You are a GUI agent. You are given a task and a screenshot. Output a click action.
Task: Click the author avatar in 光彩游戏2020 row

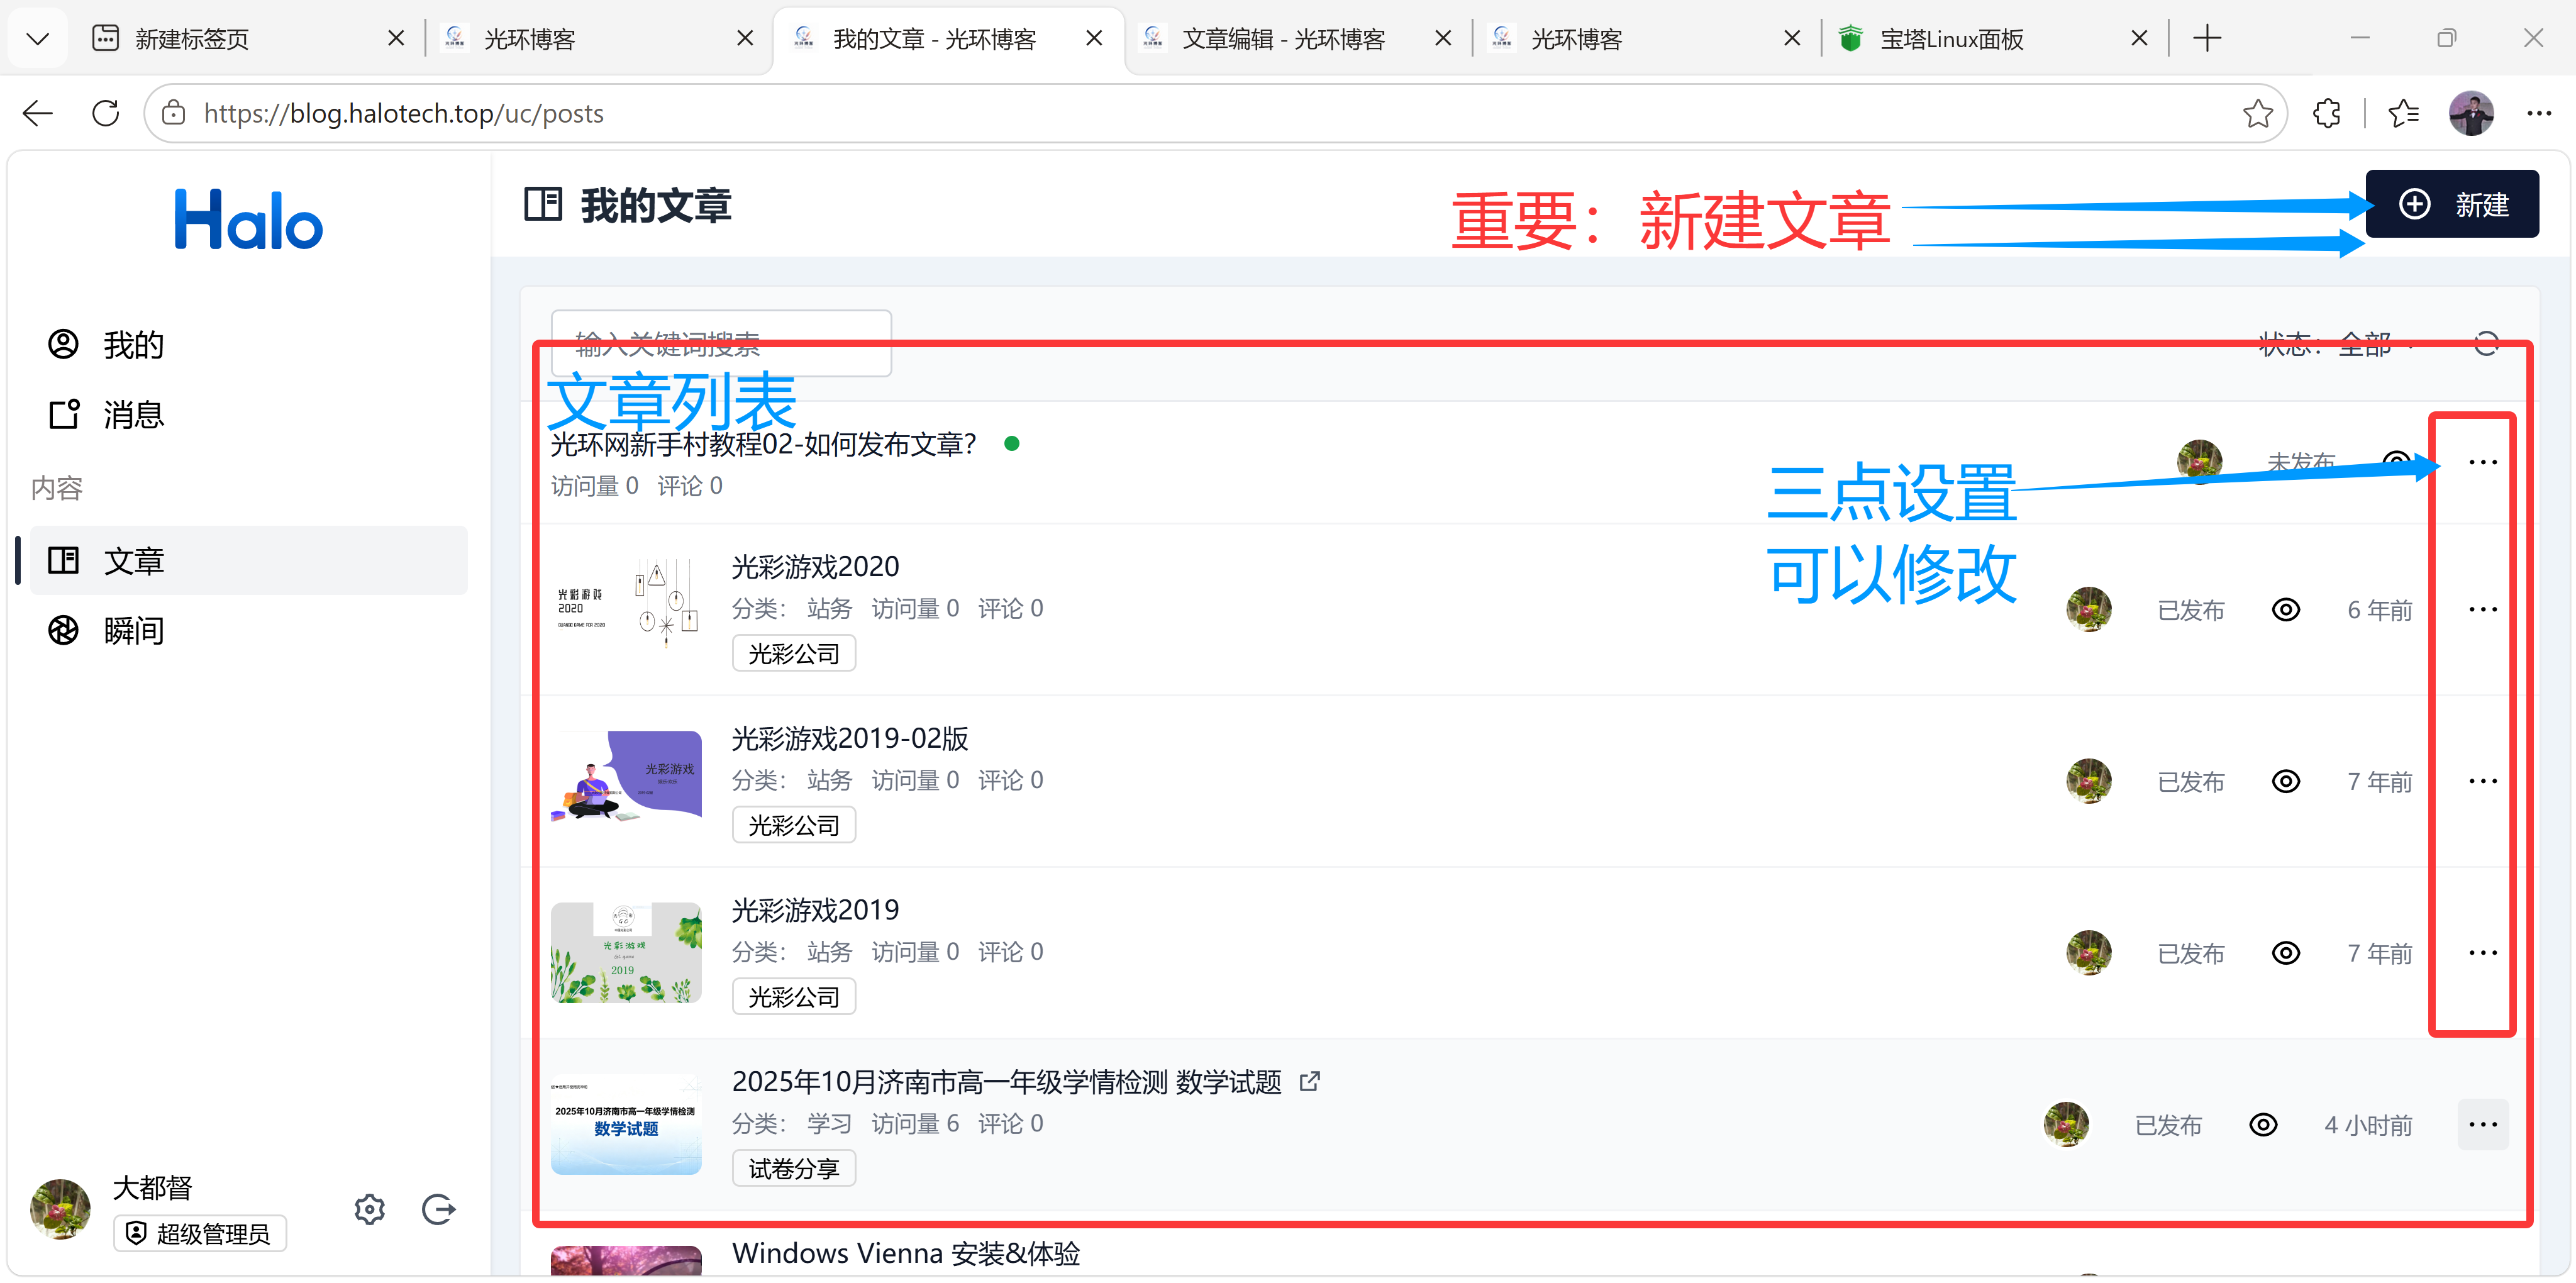[2089, 609]
